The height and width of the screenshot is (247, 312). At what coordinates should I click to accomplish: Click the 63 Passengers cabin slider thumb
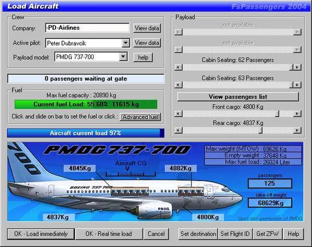291,85
